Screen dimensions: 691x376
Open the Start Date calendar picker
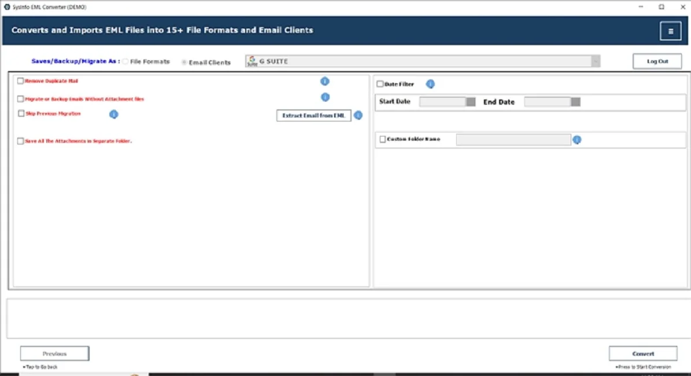471,102
